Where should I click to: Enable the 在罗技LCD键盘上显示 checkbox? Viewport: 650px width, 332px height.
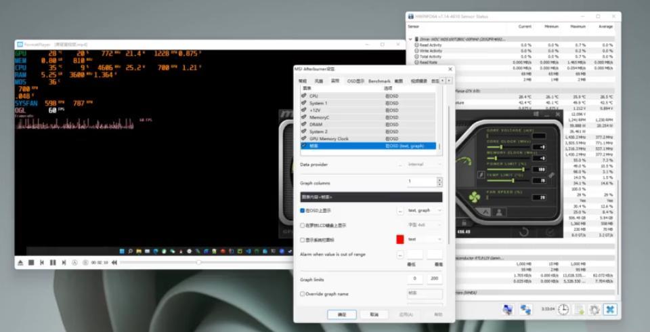click(303, 225)
